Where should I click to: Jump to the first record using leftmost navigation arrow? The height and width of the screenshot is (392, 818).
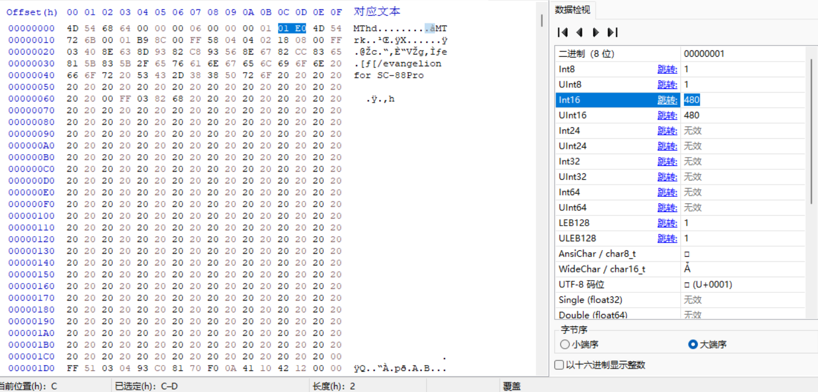coord(562,32)
